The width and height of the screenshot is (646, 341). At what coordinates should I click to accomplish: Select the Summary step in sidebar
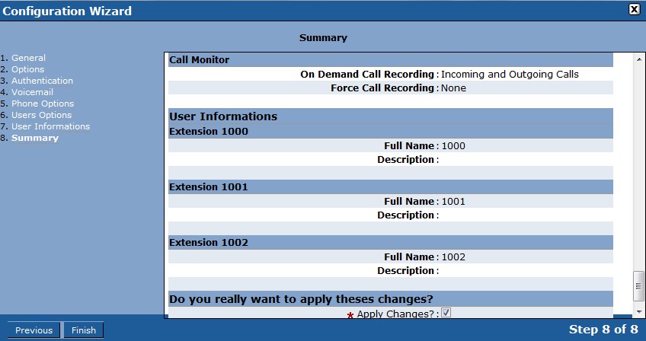pos(34,138)
